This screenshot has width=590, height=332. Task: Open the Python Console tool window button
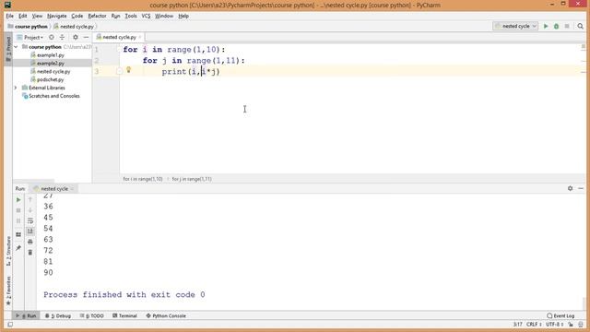(x=166, y=315)
